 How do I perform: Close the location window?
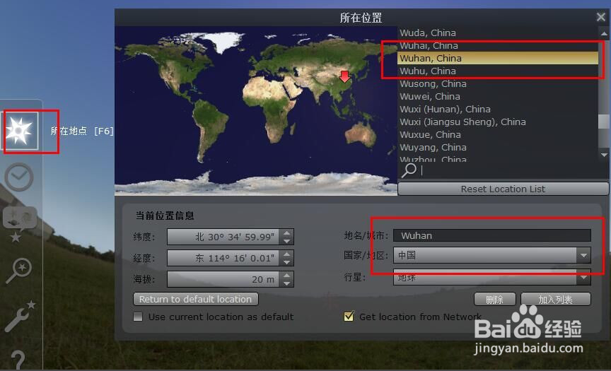point(600,17)
